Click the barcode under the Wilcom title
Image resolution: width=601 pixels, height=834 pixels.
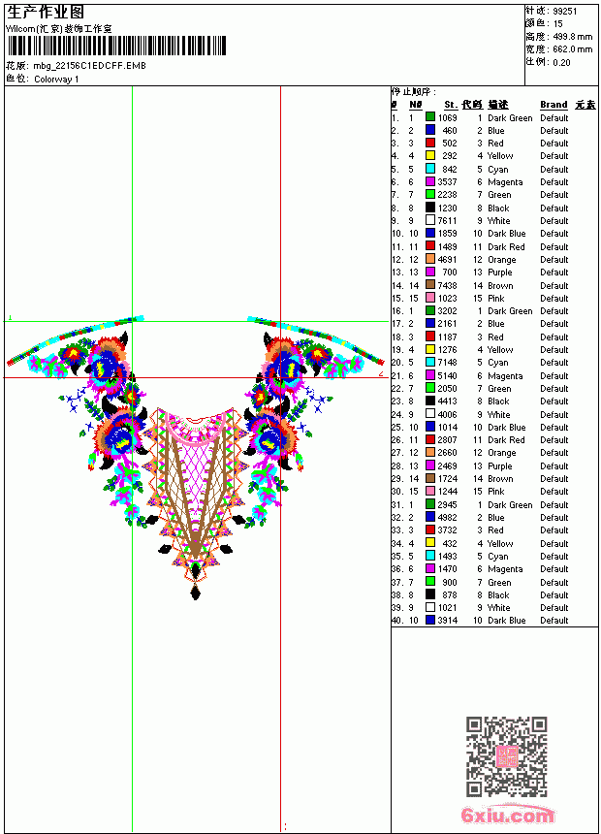click(x=116, y=46)
